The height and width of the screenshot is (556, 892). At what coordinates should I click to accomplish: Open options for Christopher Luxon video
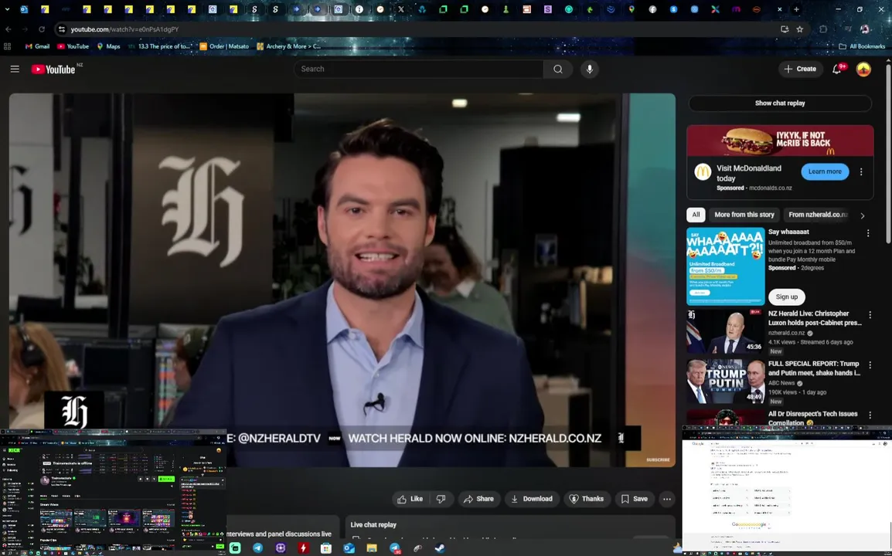(870, 314)
